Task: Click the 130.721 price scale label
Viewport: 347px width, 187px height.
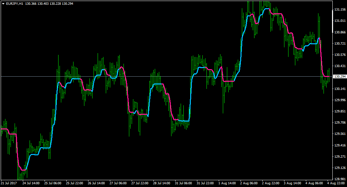Action: pos(340,43)
